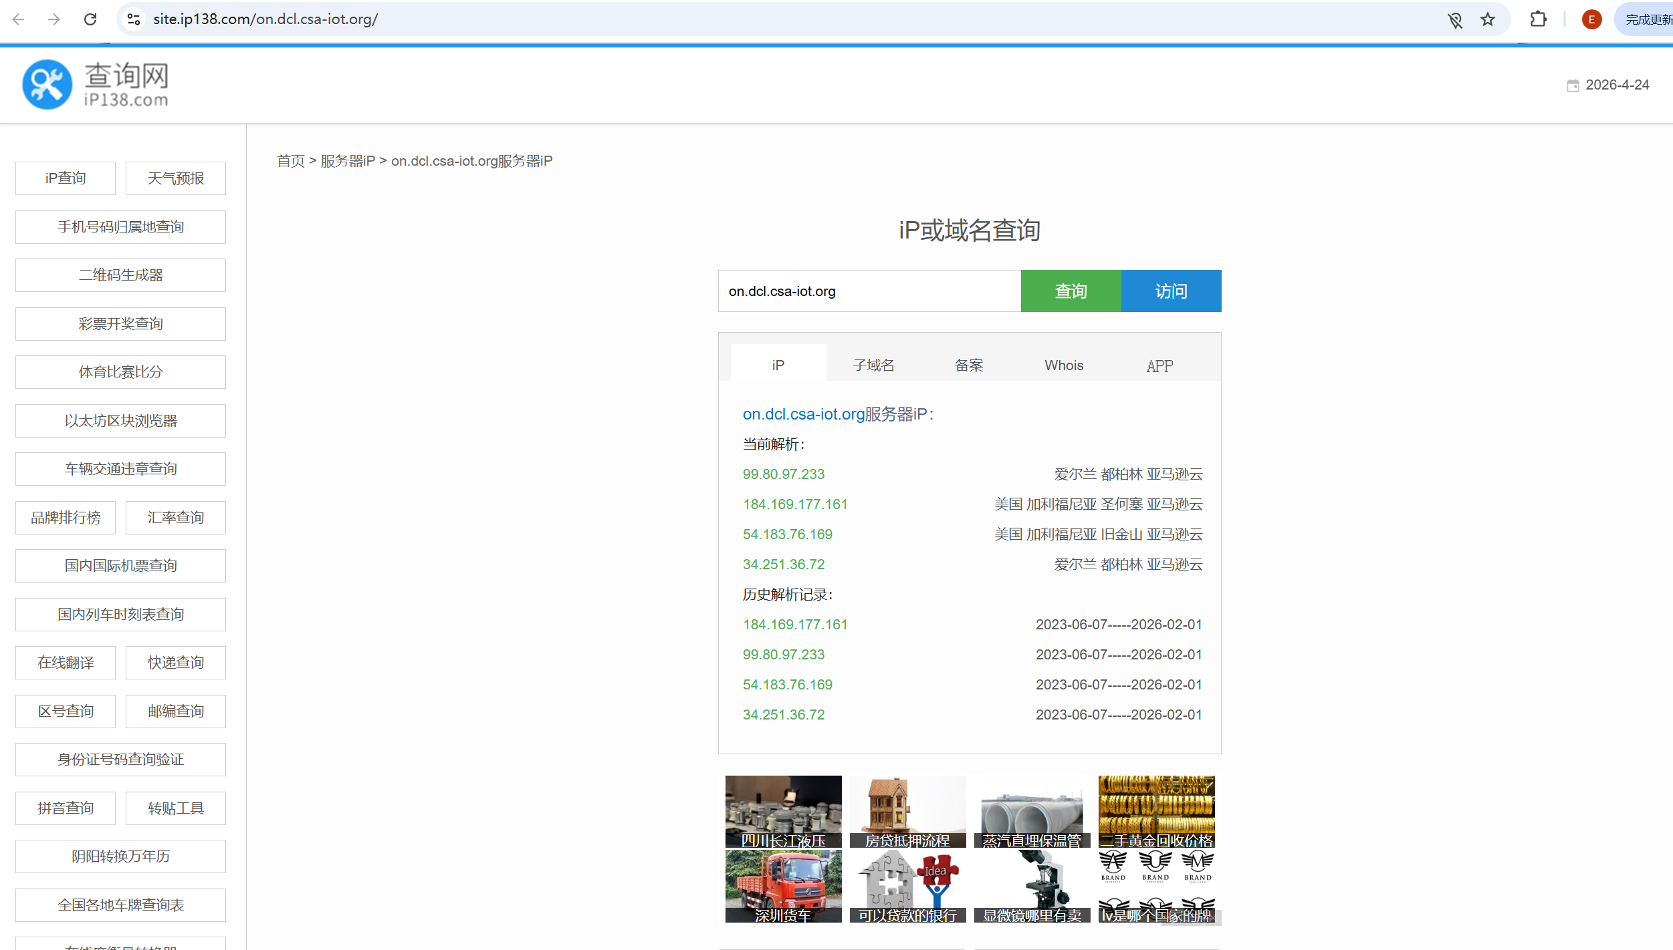Open 体育比赛比分 in sidebar
This screenshot has width=1673, height=950.
pos(120,372)
